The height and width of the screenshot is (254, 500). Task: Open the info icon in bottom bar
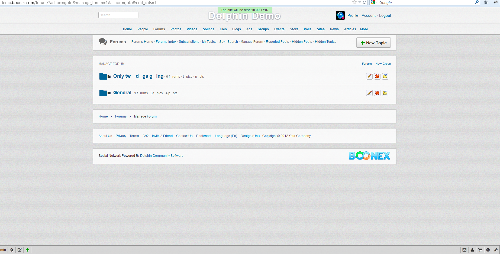click(x=488, y=250)
